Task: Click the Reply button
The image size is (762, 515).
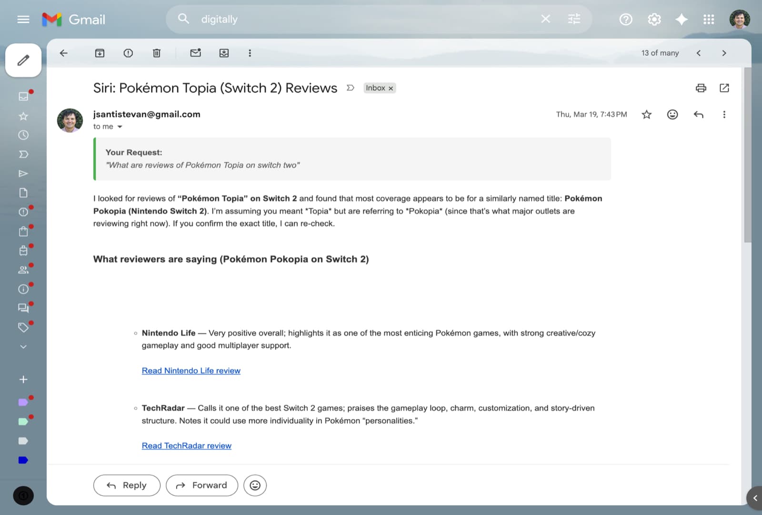Action: [127, 486]
